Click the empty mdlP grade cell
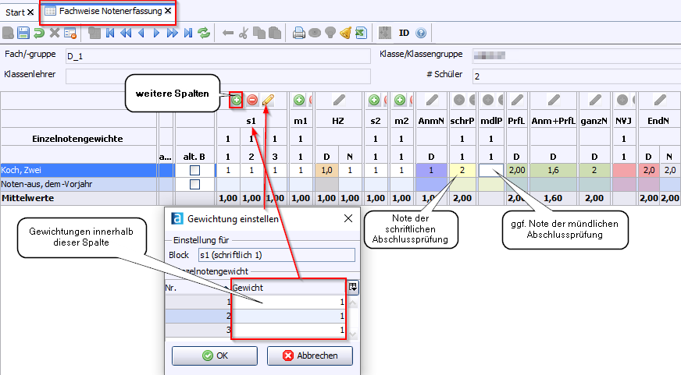This screenshot has height=375, width=681. click(491, 170)
